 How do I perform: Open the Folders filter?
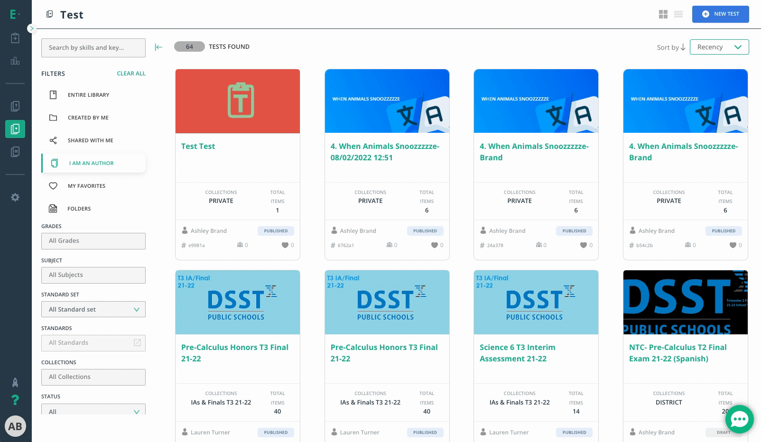(93, 209)
